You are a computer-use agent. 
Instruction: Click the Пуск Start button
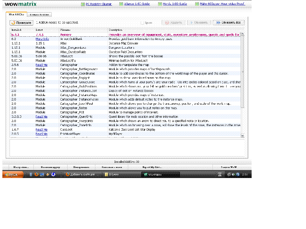click(13, 174)
